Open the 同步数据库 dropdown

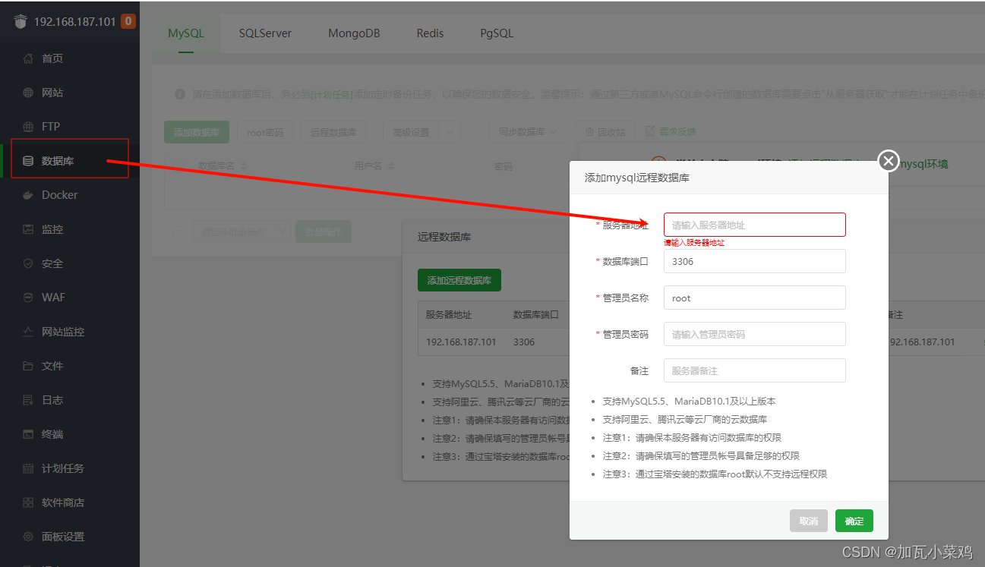(529, 132)
